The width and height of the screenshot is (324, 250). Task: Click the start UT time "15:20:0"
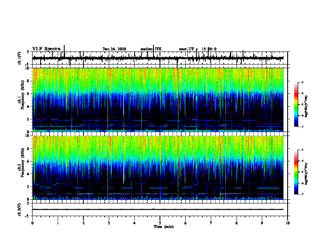click(x=209, y=49)
